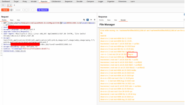Screen dimensions: 186x105
Task: Switch to the Decoder tab
Action: [79, 1]
